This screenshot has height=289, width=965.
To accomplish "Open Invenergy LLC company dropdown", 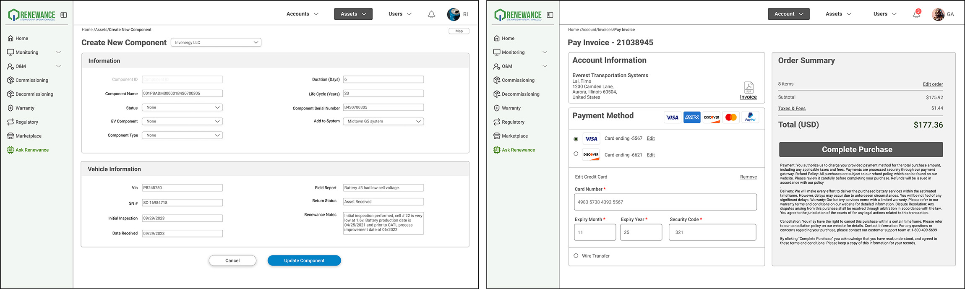I will pos(216,42).
